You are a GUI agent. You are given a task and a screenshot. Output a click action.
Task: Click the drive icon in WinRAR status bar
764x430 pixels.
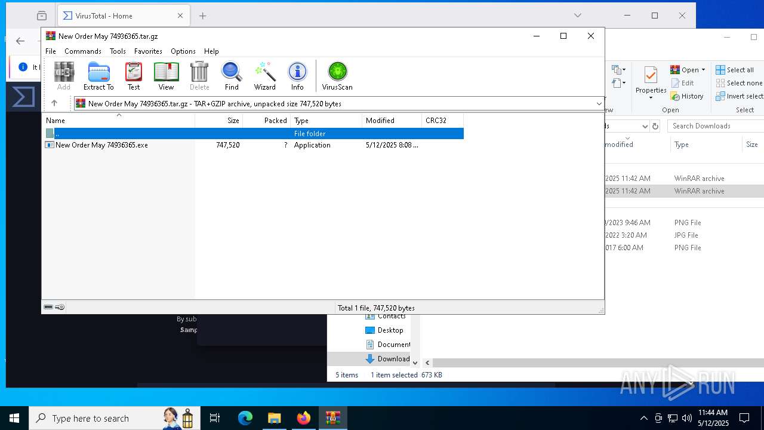tap(48, 307)
